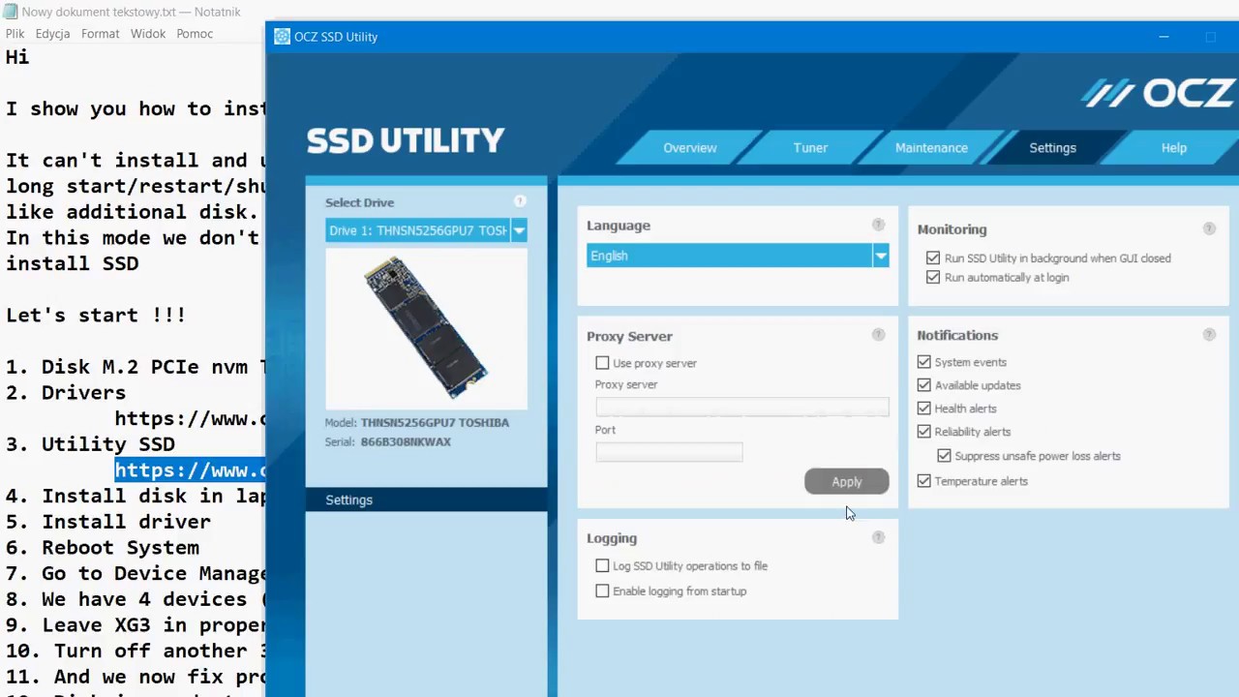Image resolution: width=1239 pixels, height=697 pixels.
Task: Toggle Run automatically at login
Action: (933, 277)
